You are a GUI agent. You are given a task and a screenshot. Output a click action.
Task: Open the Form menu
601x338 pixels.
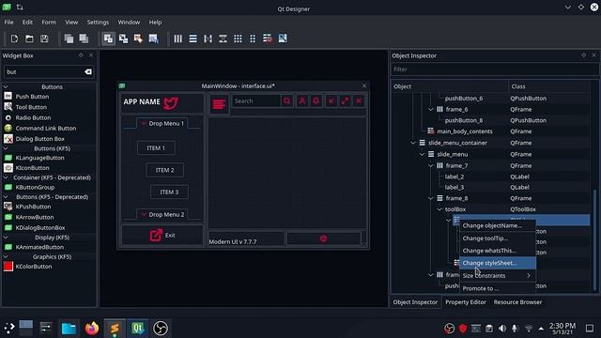(49, 23)
